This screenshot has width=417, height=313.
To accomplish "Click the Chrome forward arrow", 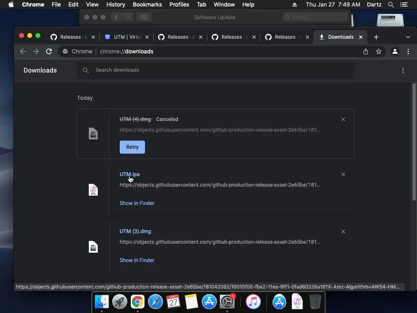I will (x=36, y=51).
